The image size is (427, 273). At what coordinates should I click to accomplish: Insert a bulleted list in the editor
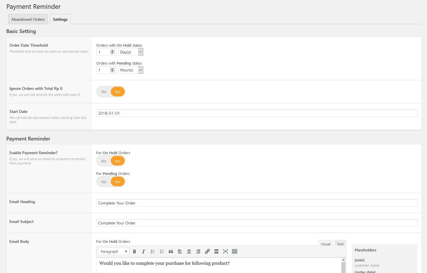click(x=153, y=251)
